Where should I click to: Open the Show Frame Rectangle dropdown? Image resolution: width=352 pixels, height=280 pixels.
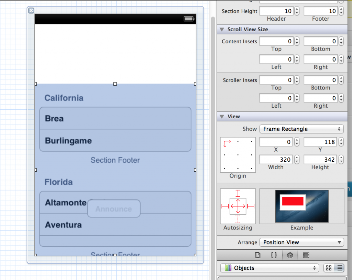(301, 129)
